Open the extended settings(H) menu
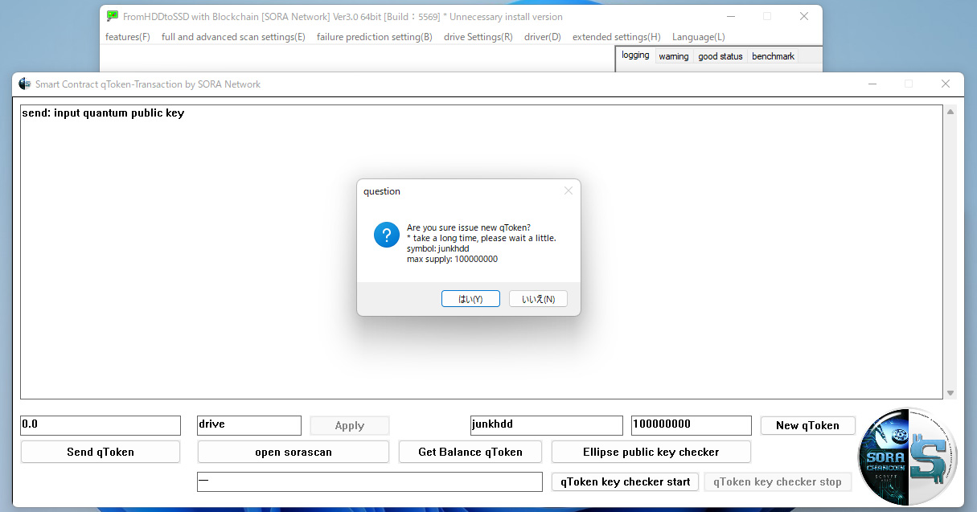Screen dimensions: 977x512 [x=617, y=37]
